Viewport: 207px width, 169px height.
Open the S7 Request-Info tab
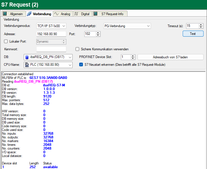[112, 14]
